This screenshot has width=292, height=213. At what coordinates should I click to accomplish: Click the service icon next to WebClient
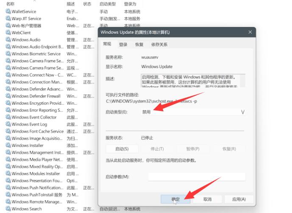8,33
